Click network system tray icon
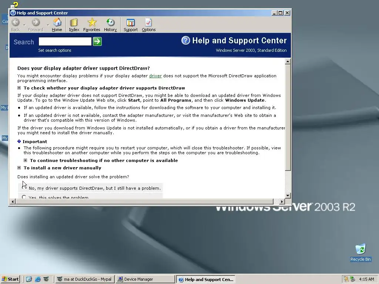This screenshot has width=379, height=284. (353, 279)
